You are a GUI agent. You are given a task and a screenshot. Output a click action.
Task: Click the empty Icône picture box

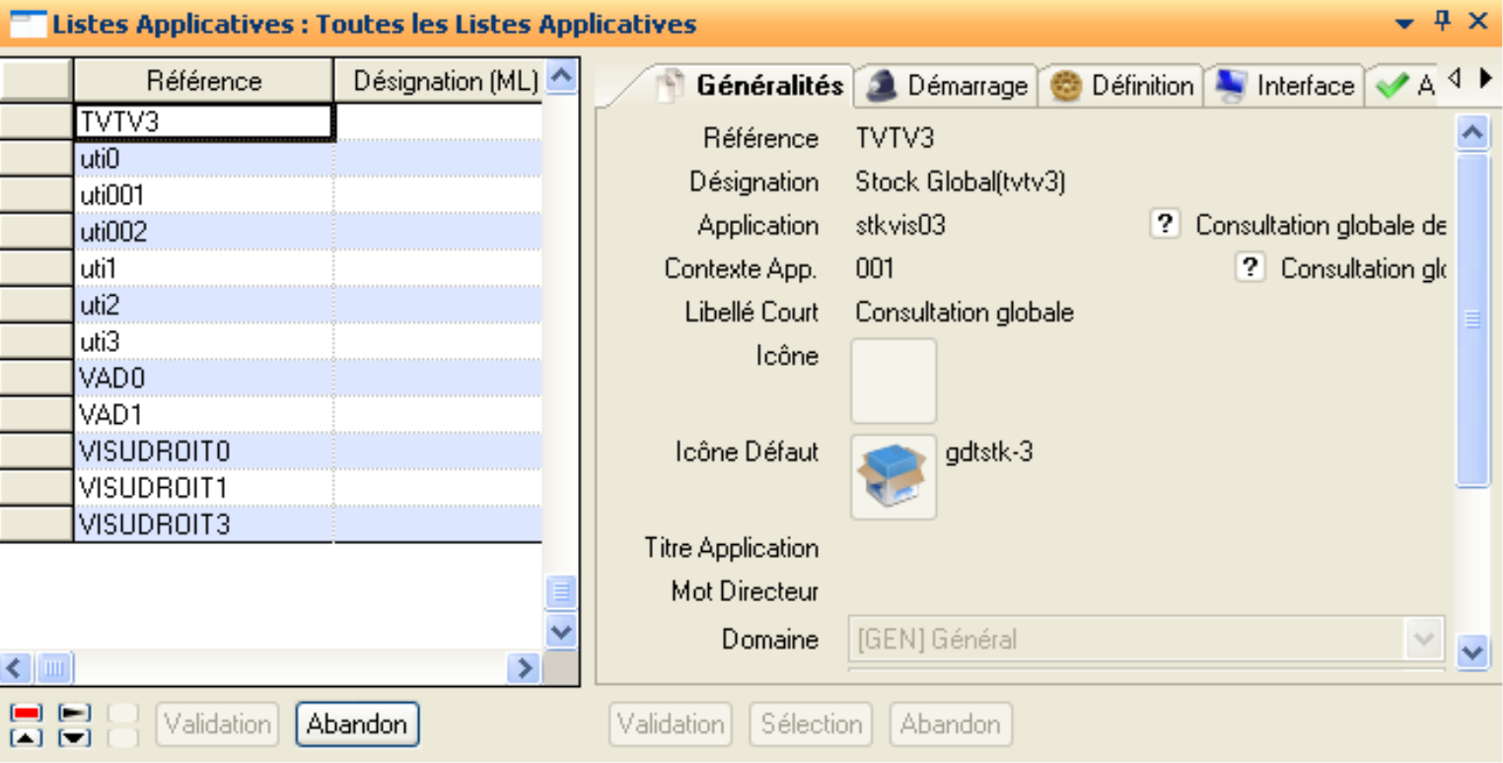coord(894,381)
